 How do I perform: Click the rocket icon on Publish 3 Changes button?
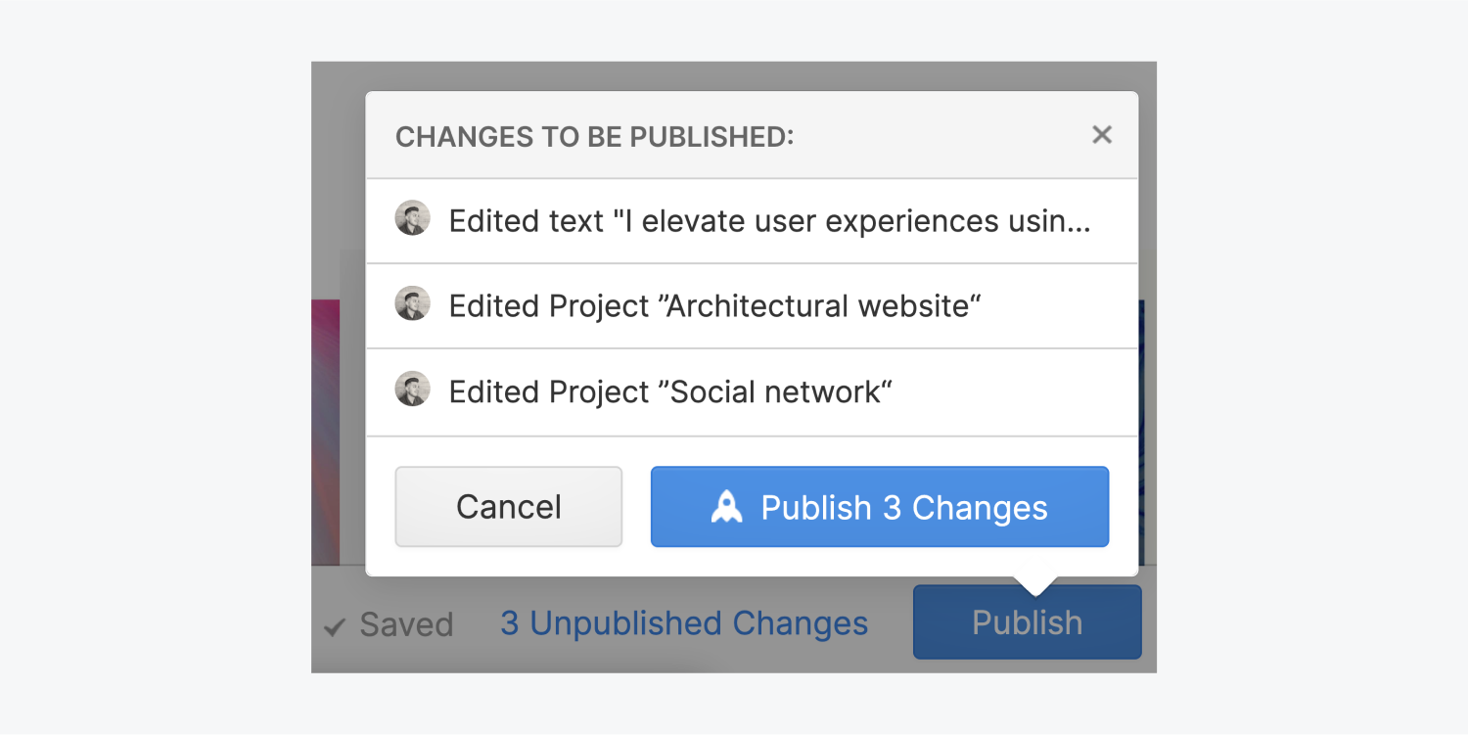click(727, 507)
